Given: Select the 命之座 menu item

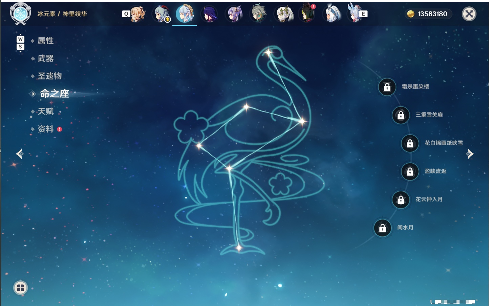Looking at the screenshot, I should 55,94.
